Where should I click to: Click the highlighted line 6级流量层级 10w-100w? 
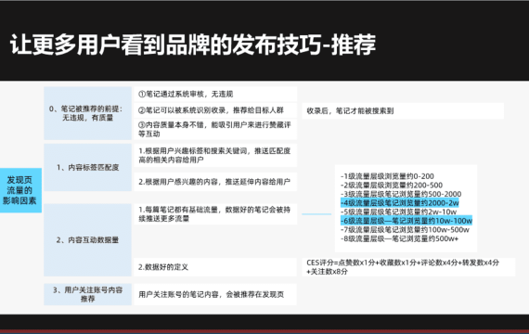tap(406, 221)
